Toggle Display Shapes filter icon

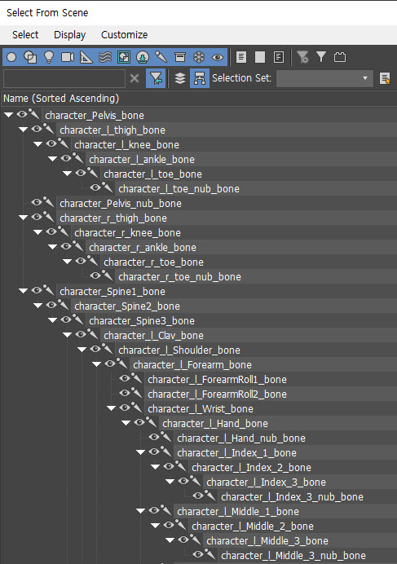[x=30, y=57]
